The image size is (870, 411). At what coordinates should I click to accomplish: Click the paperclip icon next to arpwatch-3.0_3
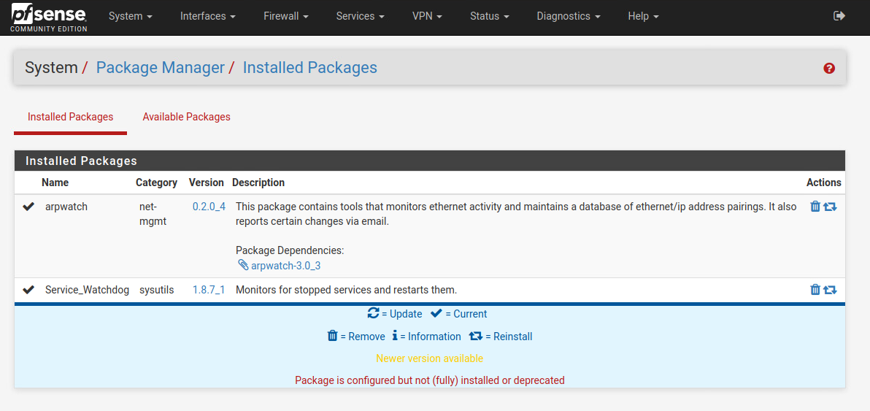tap(243, 265)
